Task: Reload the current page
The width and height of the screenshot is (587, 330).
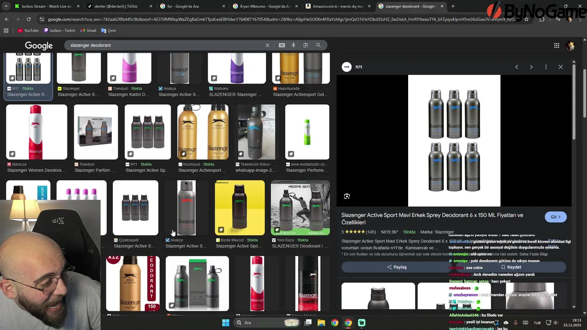Action: [x=28, y=19]
